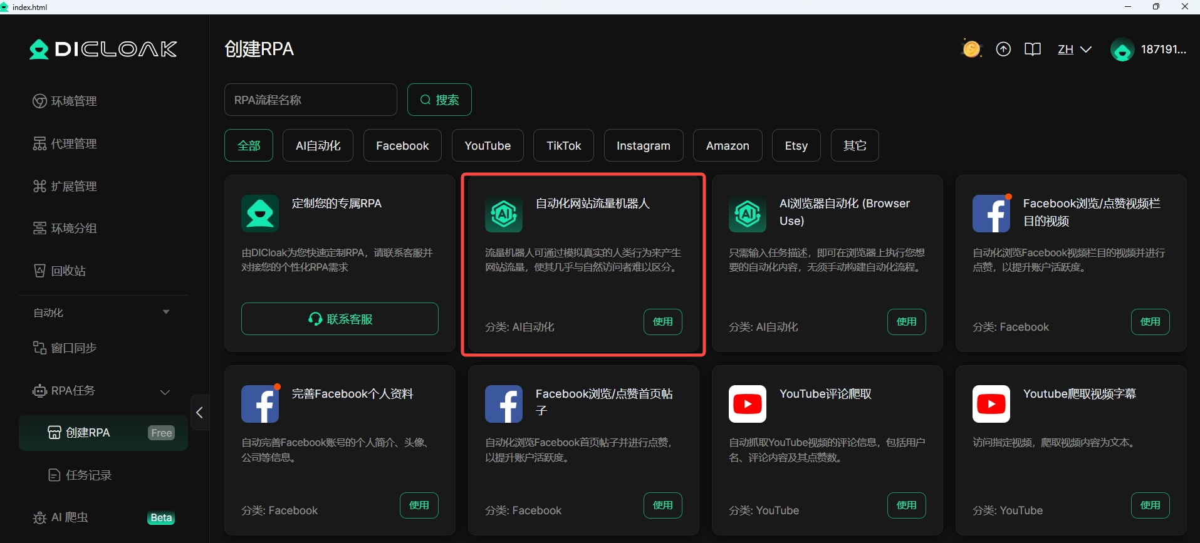
Task: Click the YouTube评论爬取 card title
Action: point(825,394)
